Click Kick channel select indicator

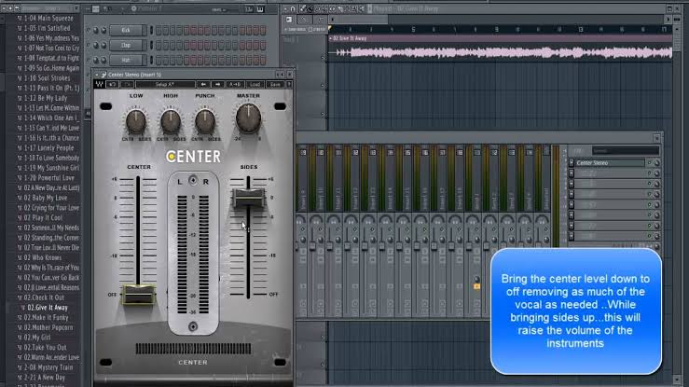[x=152, y=31]
